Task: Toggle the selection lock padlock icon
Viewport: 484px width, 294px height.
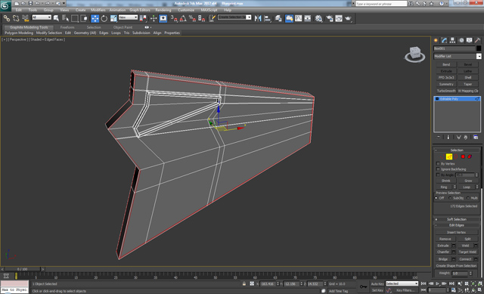Action: click(x=244, y=284)
